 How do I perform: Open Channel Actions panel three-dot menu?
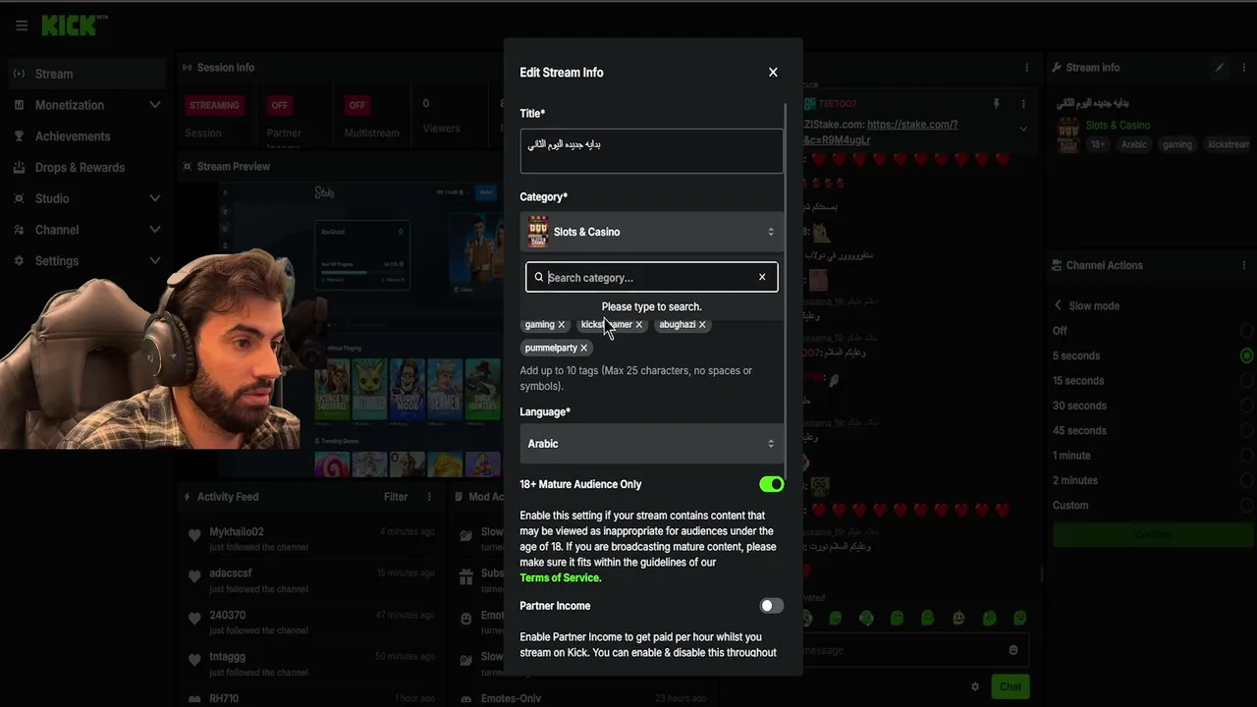pos(1246,265)
